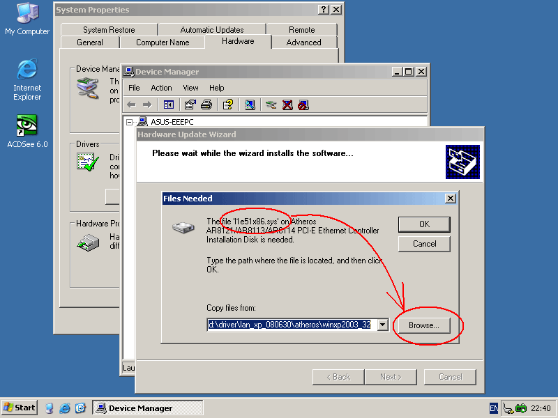Click the Device Manager icon in System Properties
558x418 pixels.
pos(88,88)
